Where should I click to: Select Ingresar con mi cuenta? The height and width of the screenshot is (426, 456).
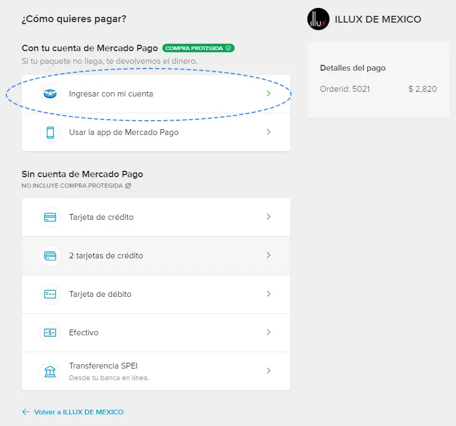coord(156,94)
